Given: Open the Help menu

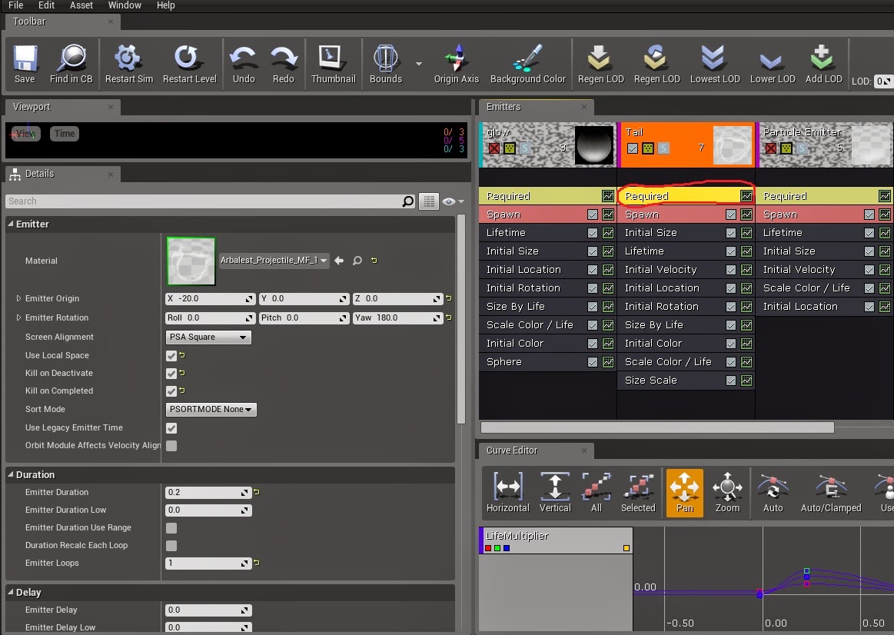Looking at the screenshot, I should pos(165,5).
